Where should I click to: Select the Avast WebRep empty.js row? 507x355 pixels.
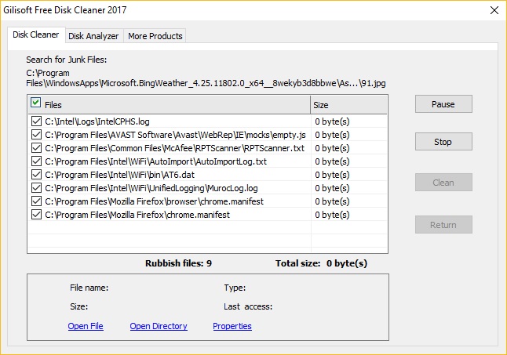click(x=207, y=135)
